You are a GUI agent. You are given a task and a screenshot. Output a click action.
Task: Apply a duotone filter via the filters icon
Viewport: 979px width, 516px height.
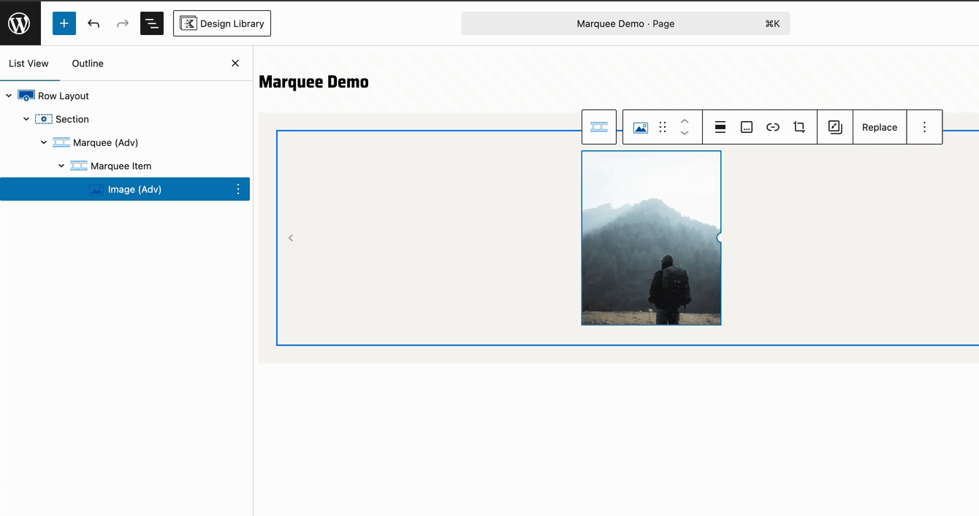[x=834, y=127]
